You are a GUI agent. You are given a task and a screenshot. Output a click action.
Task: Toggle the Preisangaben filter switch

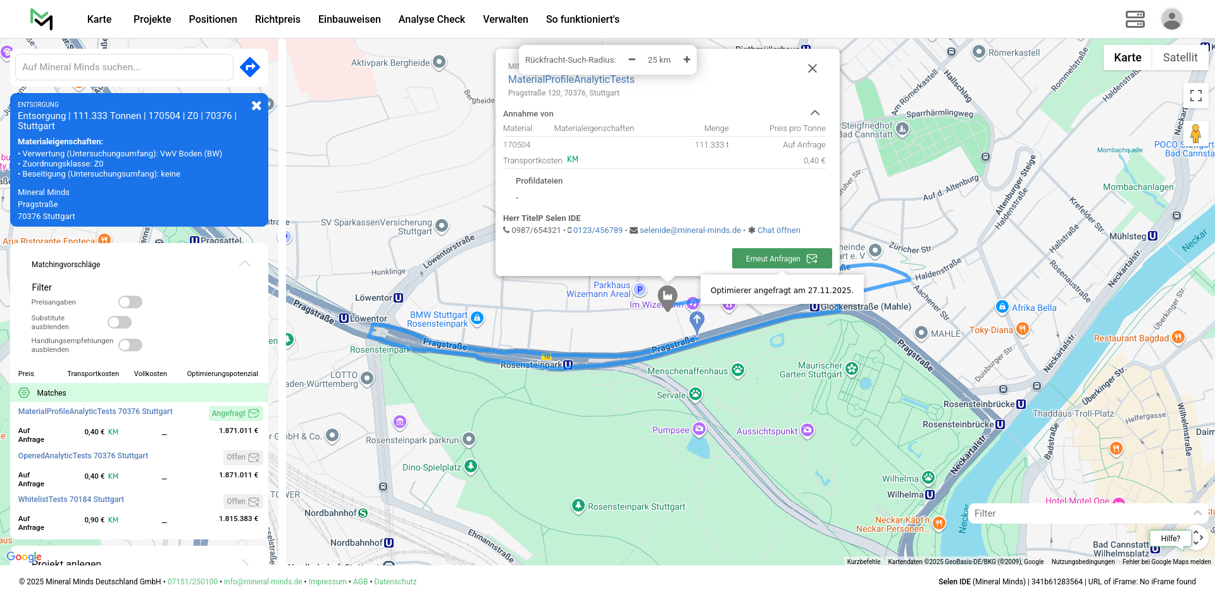(130, 302)
